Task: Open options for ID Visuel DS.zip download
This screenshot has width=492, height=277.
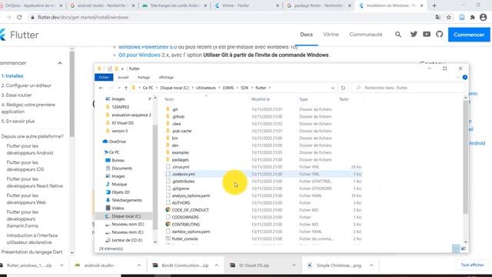Action: (294, 265)
